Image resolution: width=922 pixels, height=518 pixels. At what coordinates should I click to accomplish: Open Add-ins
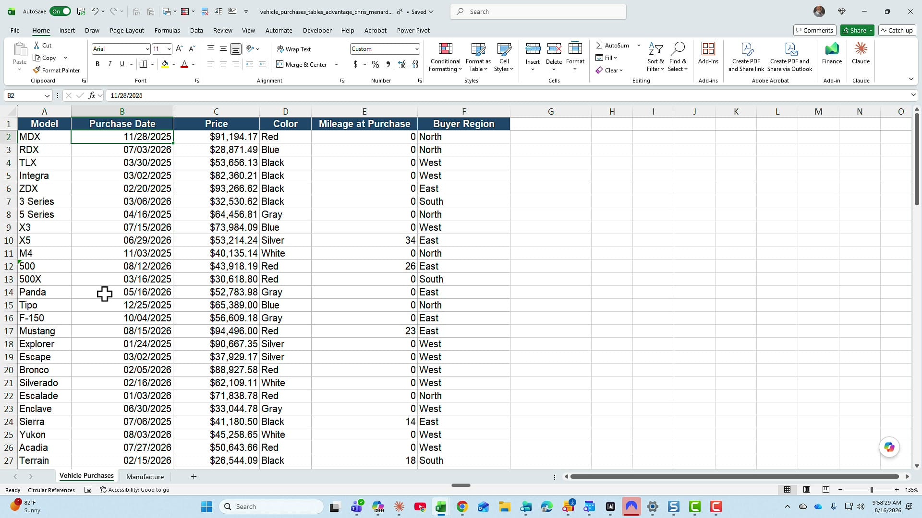click(708, 53)
